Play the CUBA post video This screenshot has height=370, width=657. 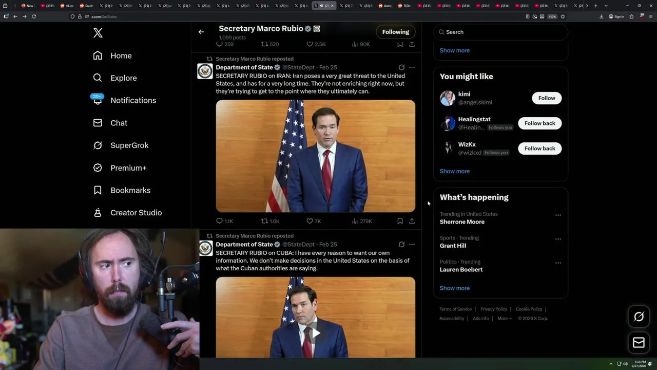[316, 333]
